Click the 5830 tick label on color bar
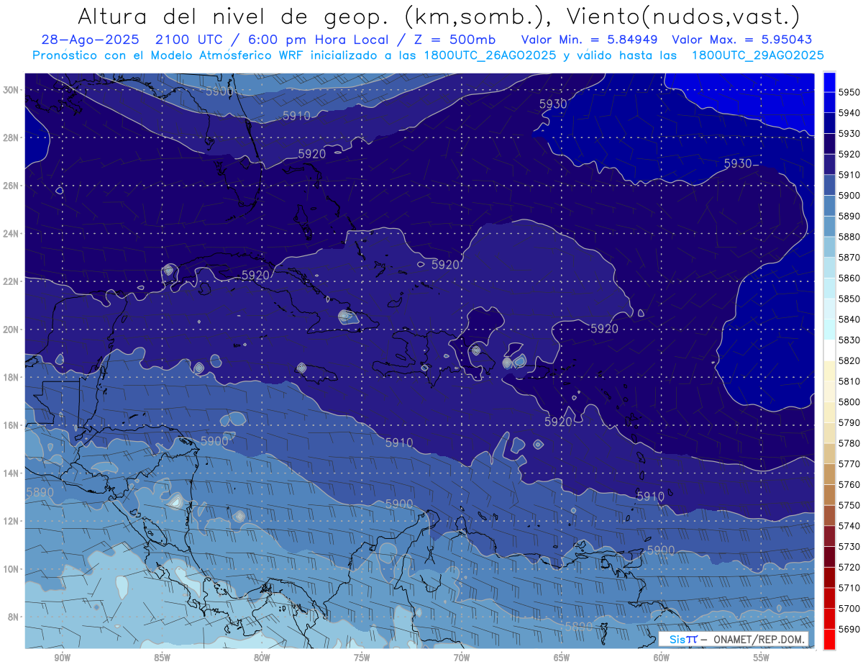 pos(849,340)
